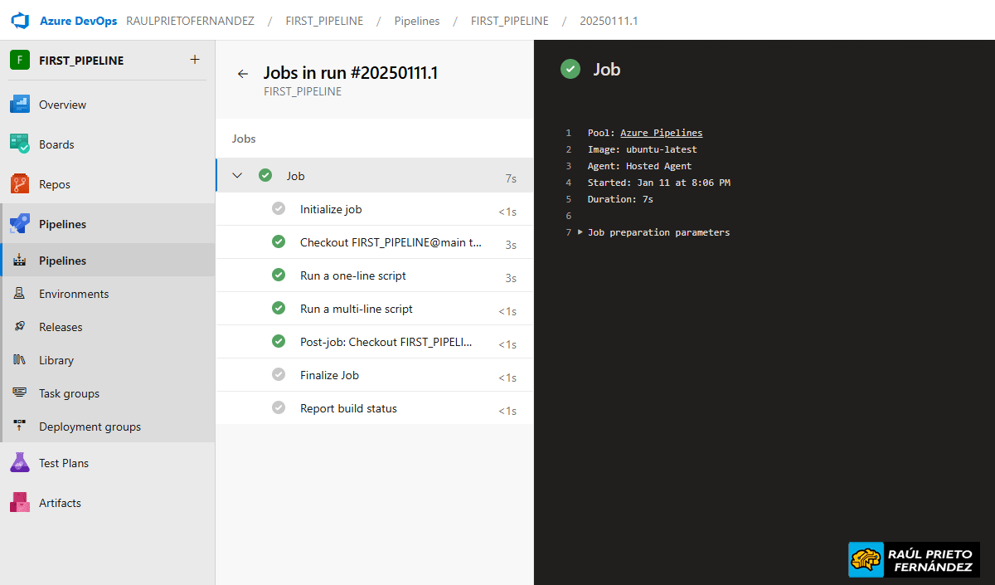Open Test Plans flask icon
The image size is (995, 585).
click(x=20, y=463)
